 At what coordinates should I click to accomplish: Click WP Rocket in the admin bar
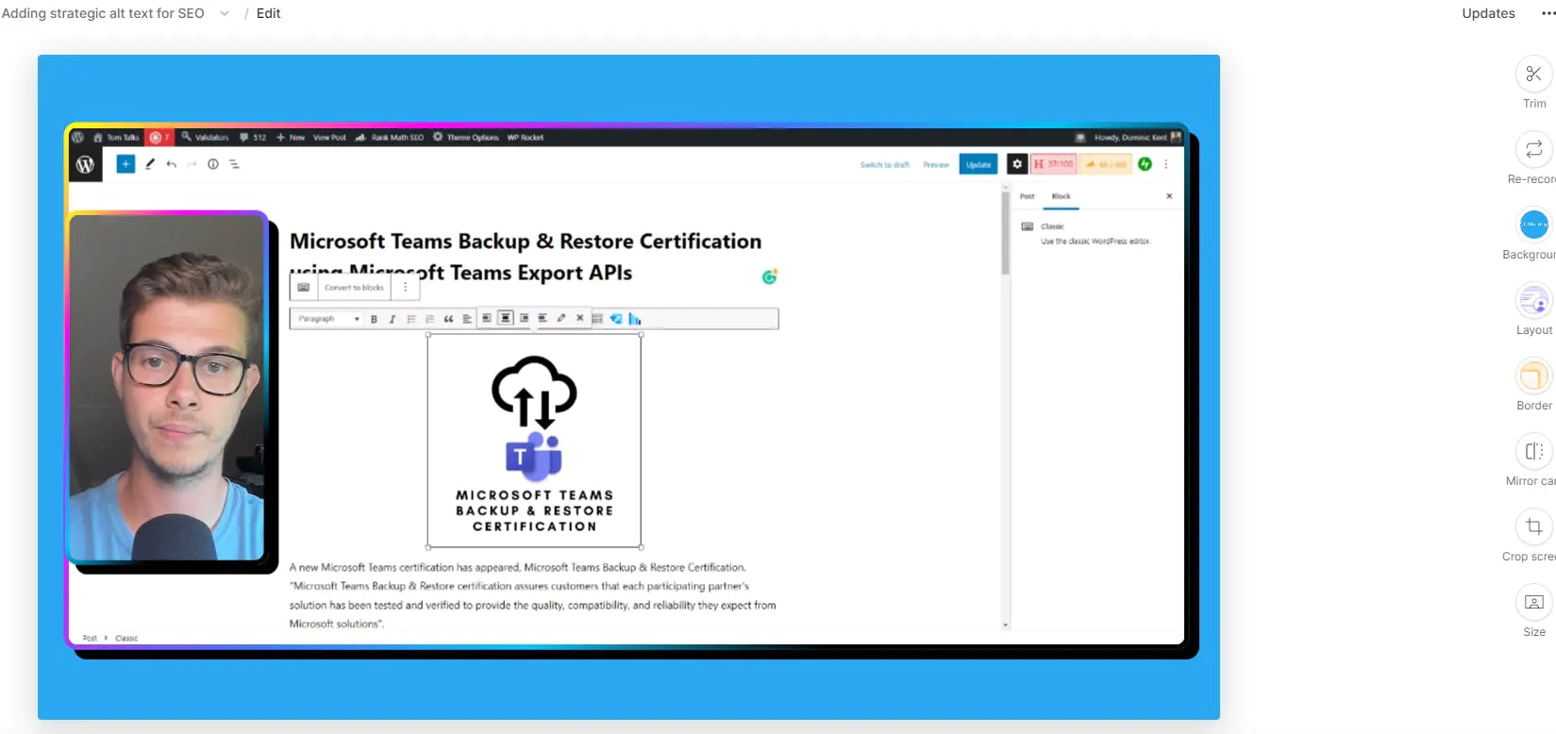point(526,137)
